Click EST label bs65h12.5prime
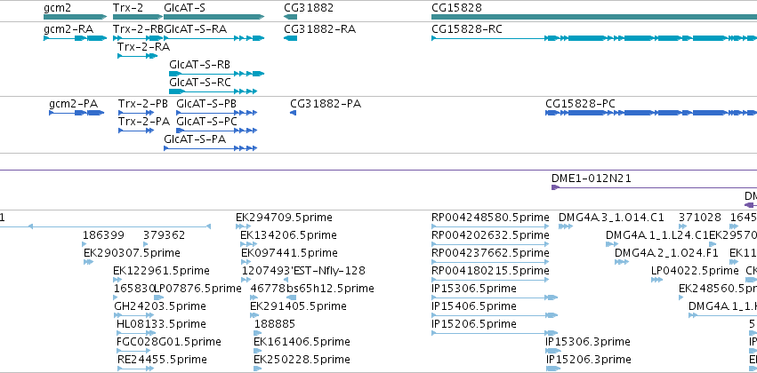The width and height of the screenshot is (757, 373). pos(330,289)
